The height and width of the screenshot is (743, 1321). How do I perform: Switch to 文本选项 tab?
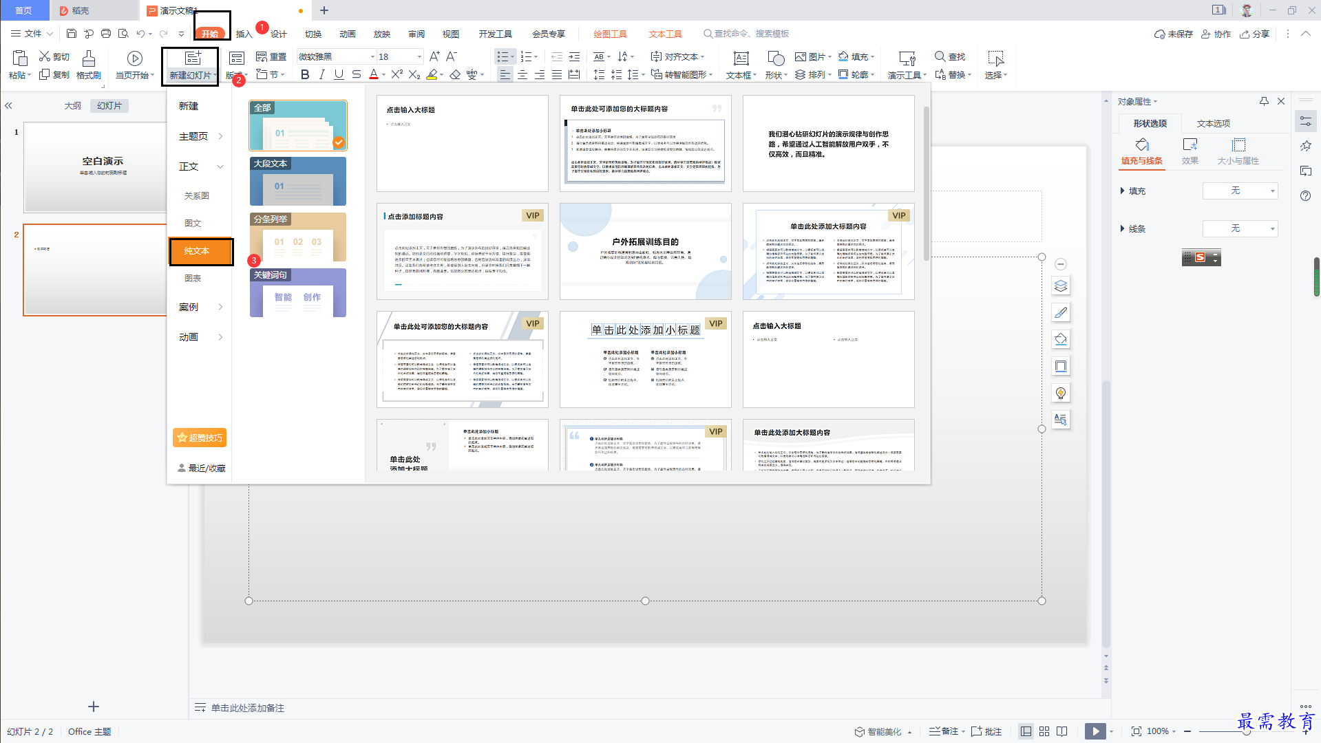(1213, 123)
